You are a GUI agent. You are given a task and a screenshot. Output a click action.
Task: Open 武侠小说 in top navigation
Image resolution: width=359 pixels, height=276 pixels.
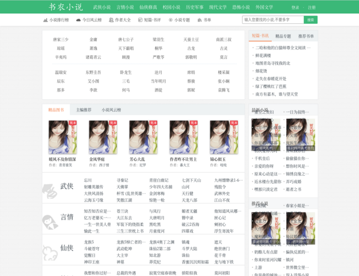click(x=102, y=7)
